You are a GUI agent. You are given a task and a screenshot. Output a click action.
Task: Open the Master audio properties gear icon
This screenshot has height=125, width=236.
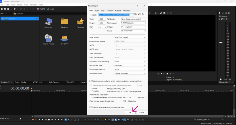click(x=219, y=13)
